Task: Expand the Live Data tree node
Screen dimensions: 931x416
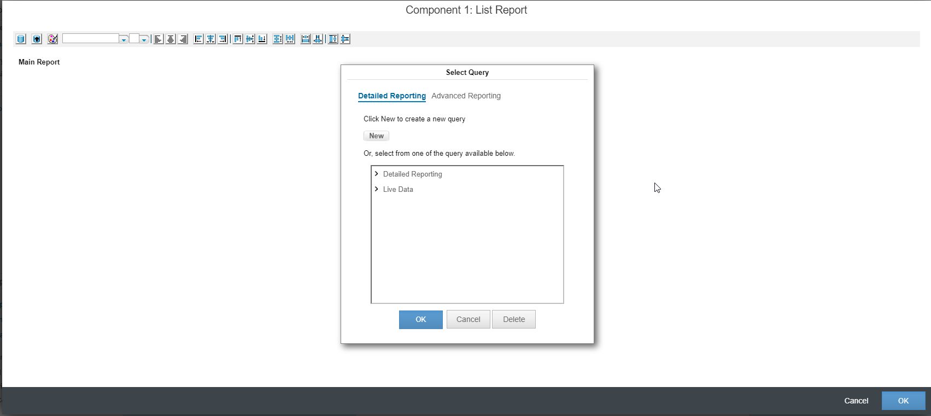Action: pos(377,189)
